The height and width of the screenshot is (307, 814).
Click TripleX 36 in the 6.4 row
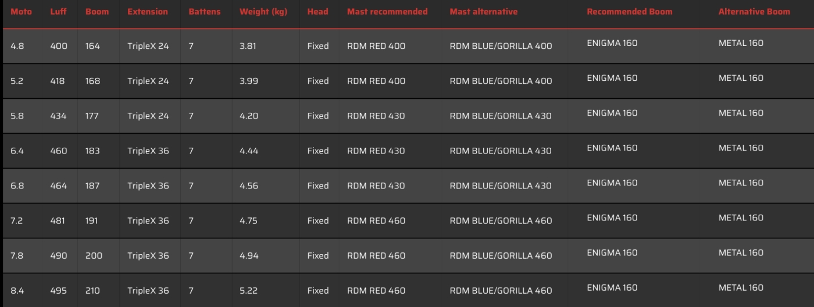pos(148,151)
